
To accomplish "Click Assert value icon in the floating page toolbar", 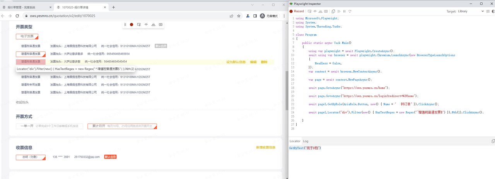I will click(x=160, y=24).
